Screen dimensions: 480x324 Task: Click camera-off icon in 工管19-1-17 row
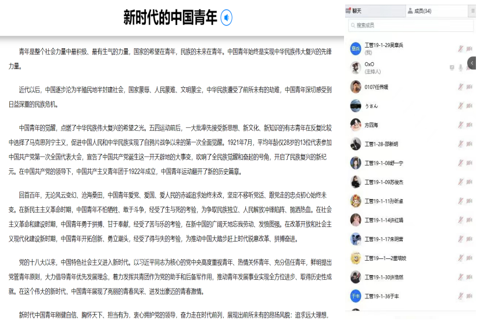coord(470,239)
